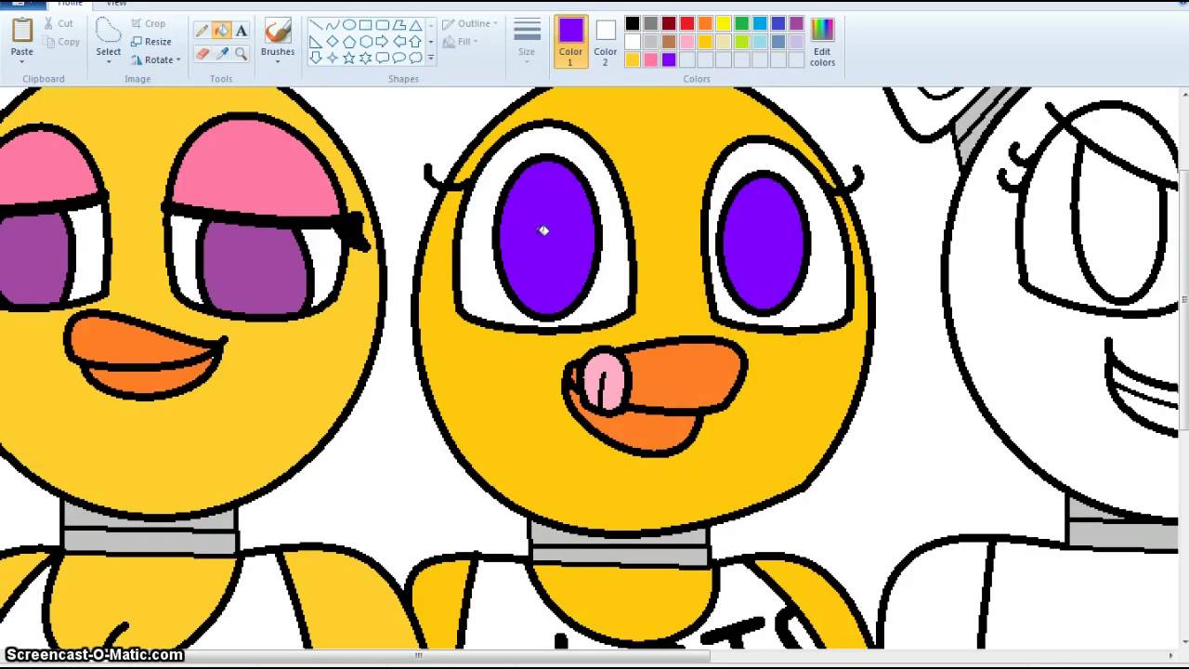Choose the Left arrow shape
Viewport: 1189px width, 669px height.
point(399,41)
